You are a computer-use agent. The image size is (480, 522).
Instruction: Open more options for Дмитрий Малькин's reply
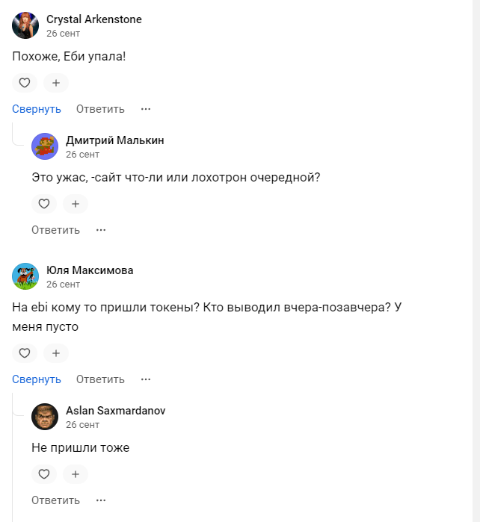[101, 230]
